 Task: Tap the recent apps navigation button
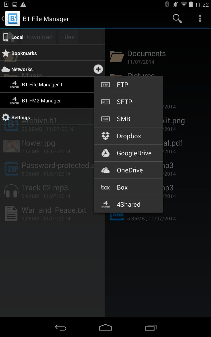(151, 327)
